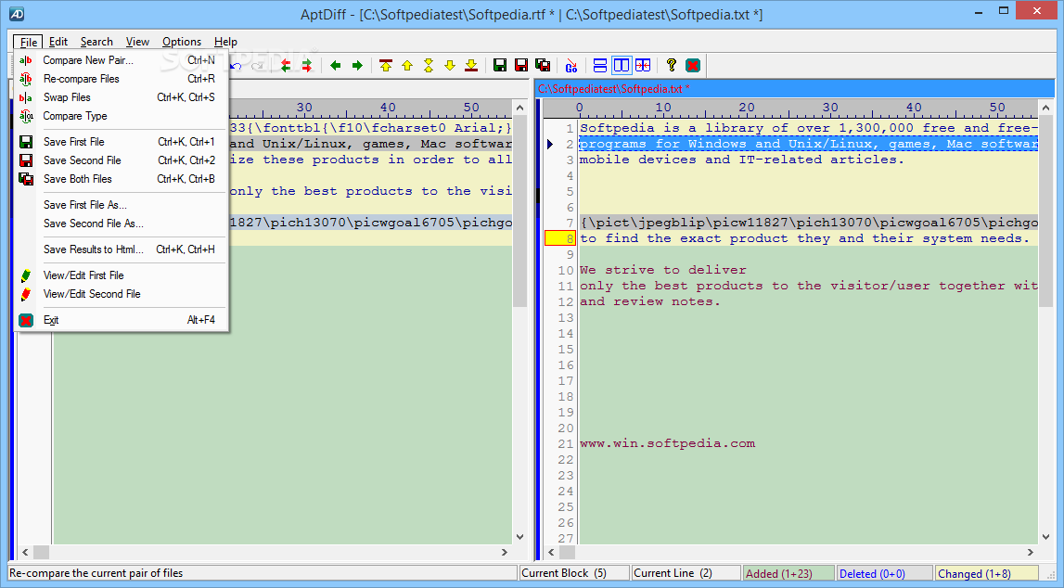This screenshot has height=588, width=1064.
Task: Choose Save First File menu item
Action: click(x=121, y=142)
